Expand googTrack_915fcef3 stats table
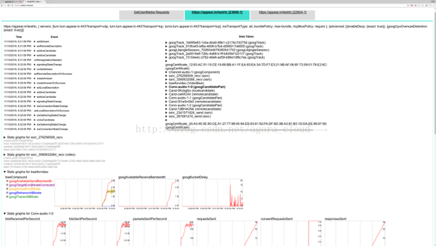Viewport: 436px width, 246px height. point(167,46)
